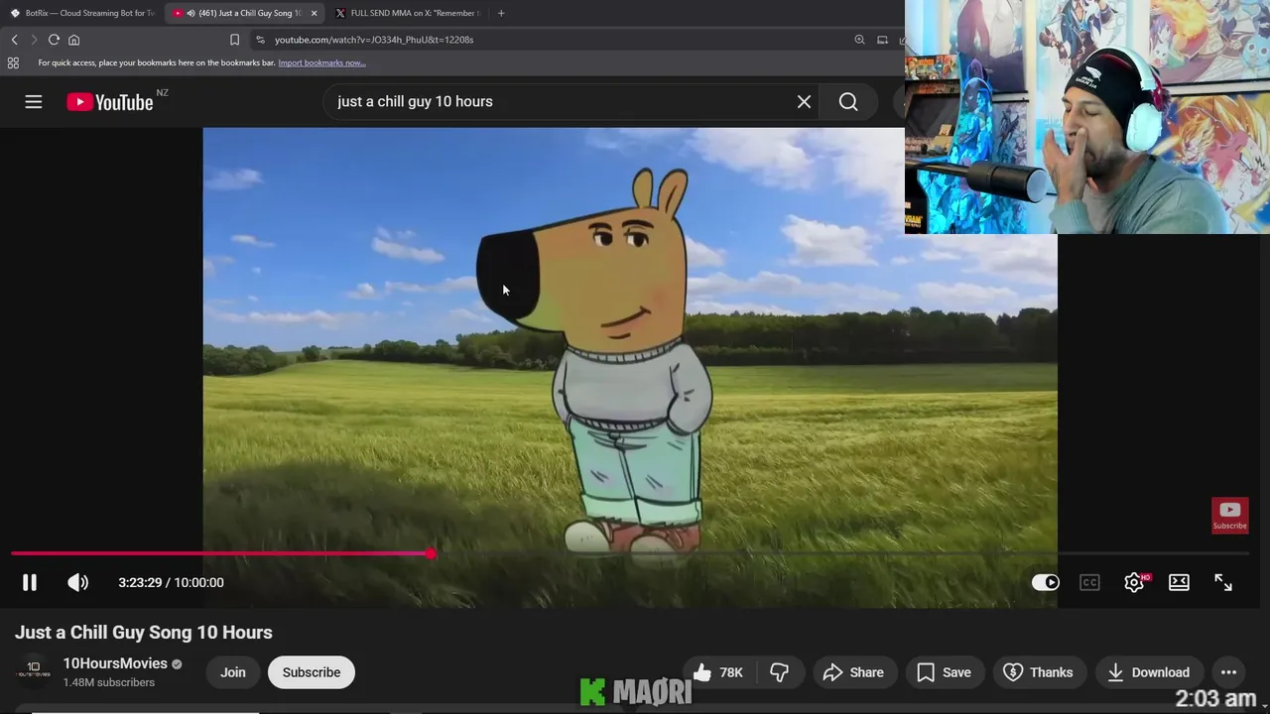This screenshot has height=714, width=1270.
Task: Switch the player to theater mode
Action: (x=1179, y=582)
